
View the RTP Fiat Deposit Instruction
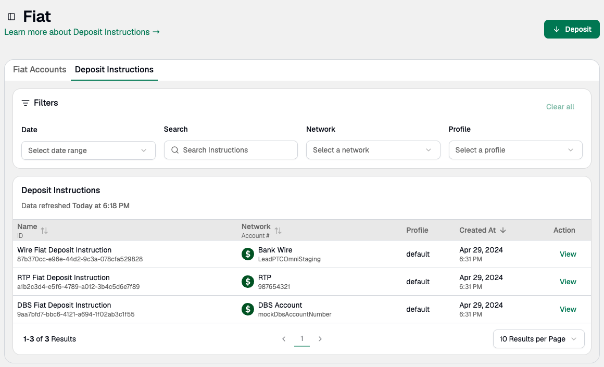coord(568,282)
